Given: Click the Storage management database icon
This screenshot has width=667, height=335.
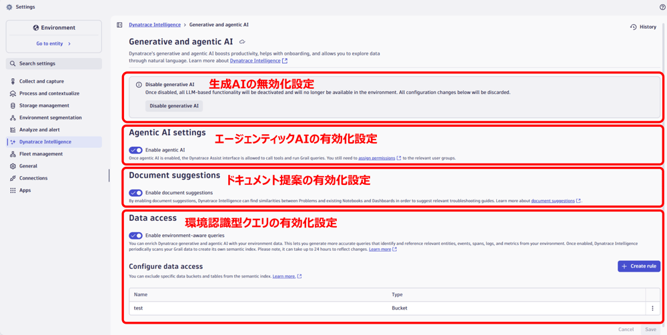Looking at the screenshot, I should [x=13, y=105].
